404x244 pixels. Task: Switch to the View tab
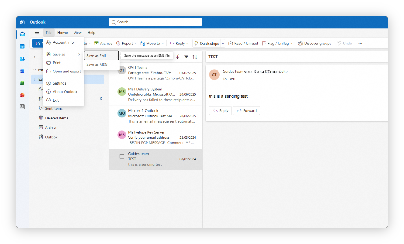point(77,32)
